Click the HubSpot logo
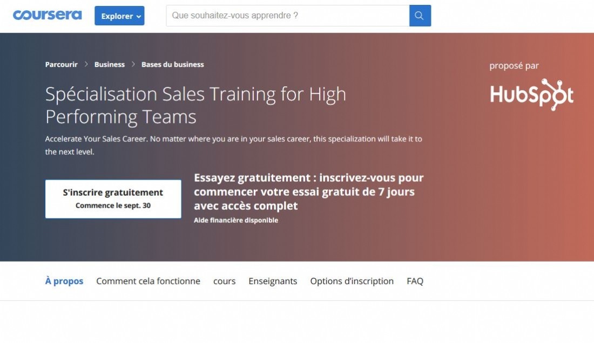The image size is (594, 343). coord(531,94)
